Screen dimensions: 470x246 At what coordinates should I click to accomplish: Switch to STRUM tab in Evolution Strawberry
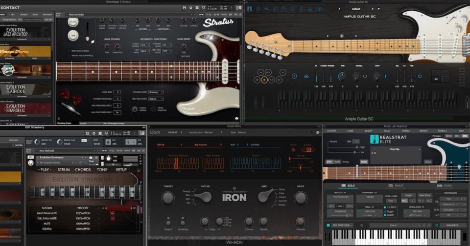tap(64, 169)
